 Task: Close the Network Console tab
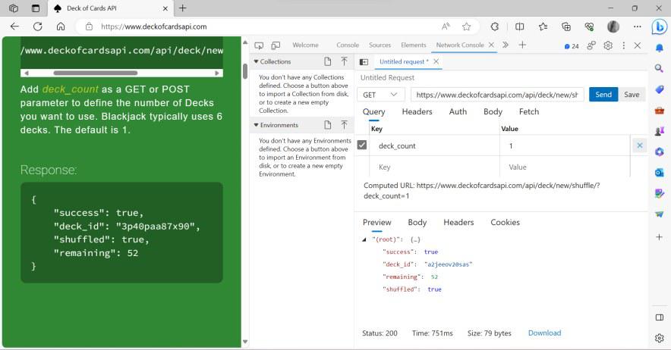pos(491,45)
